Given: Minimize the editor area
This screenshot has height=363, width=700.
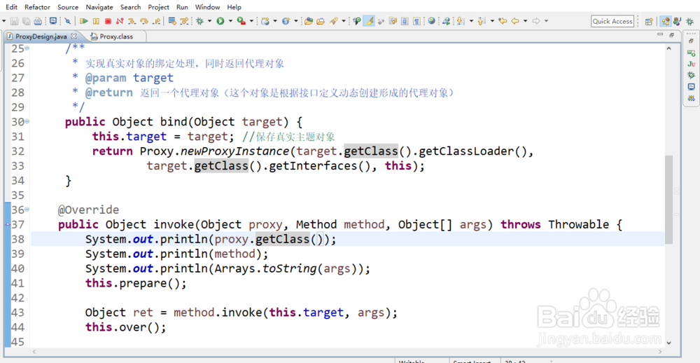Looking at the screenshot, I should pos(660,35).
